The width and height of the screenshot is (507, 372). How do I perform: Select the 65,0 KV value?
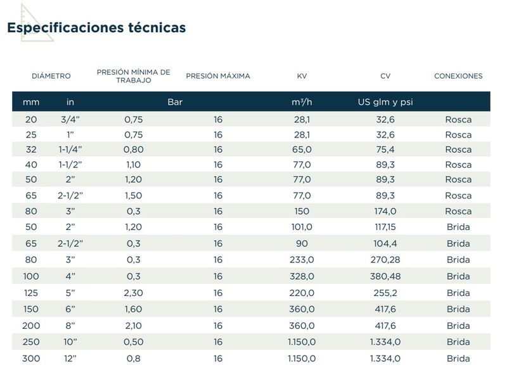click(x=302, y=150)
